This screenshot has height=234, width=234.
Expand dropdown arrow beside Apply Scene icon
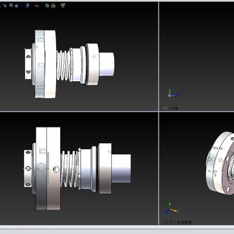click(58, 6)
